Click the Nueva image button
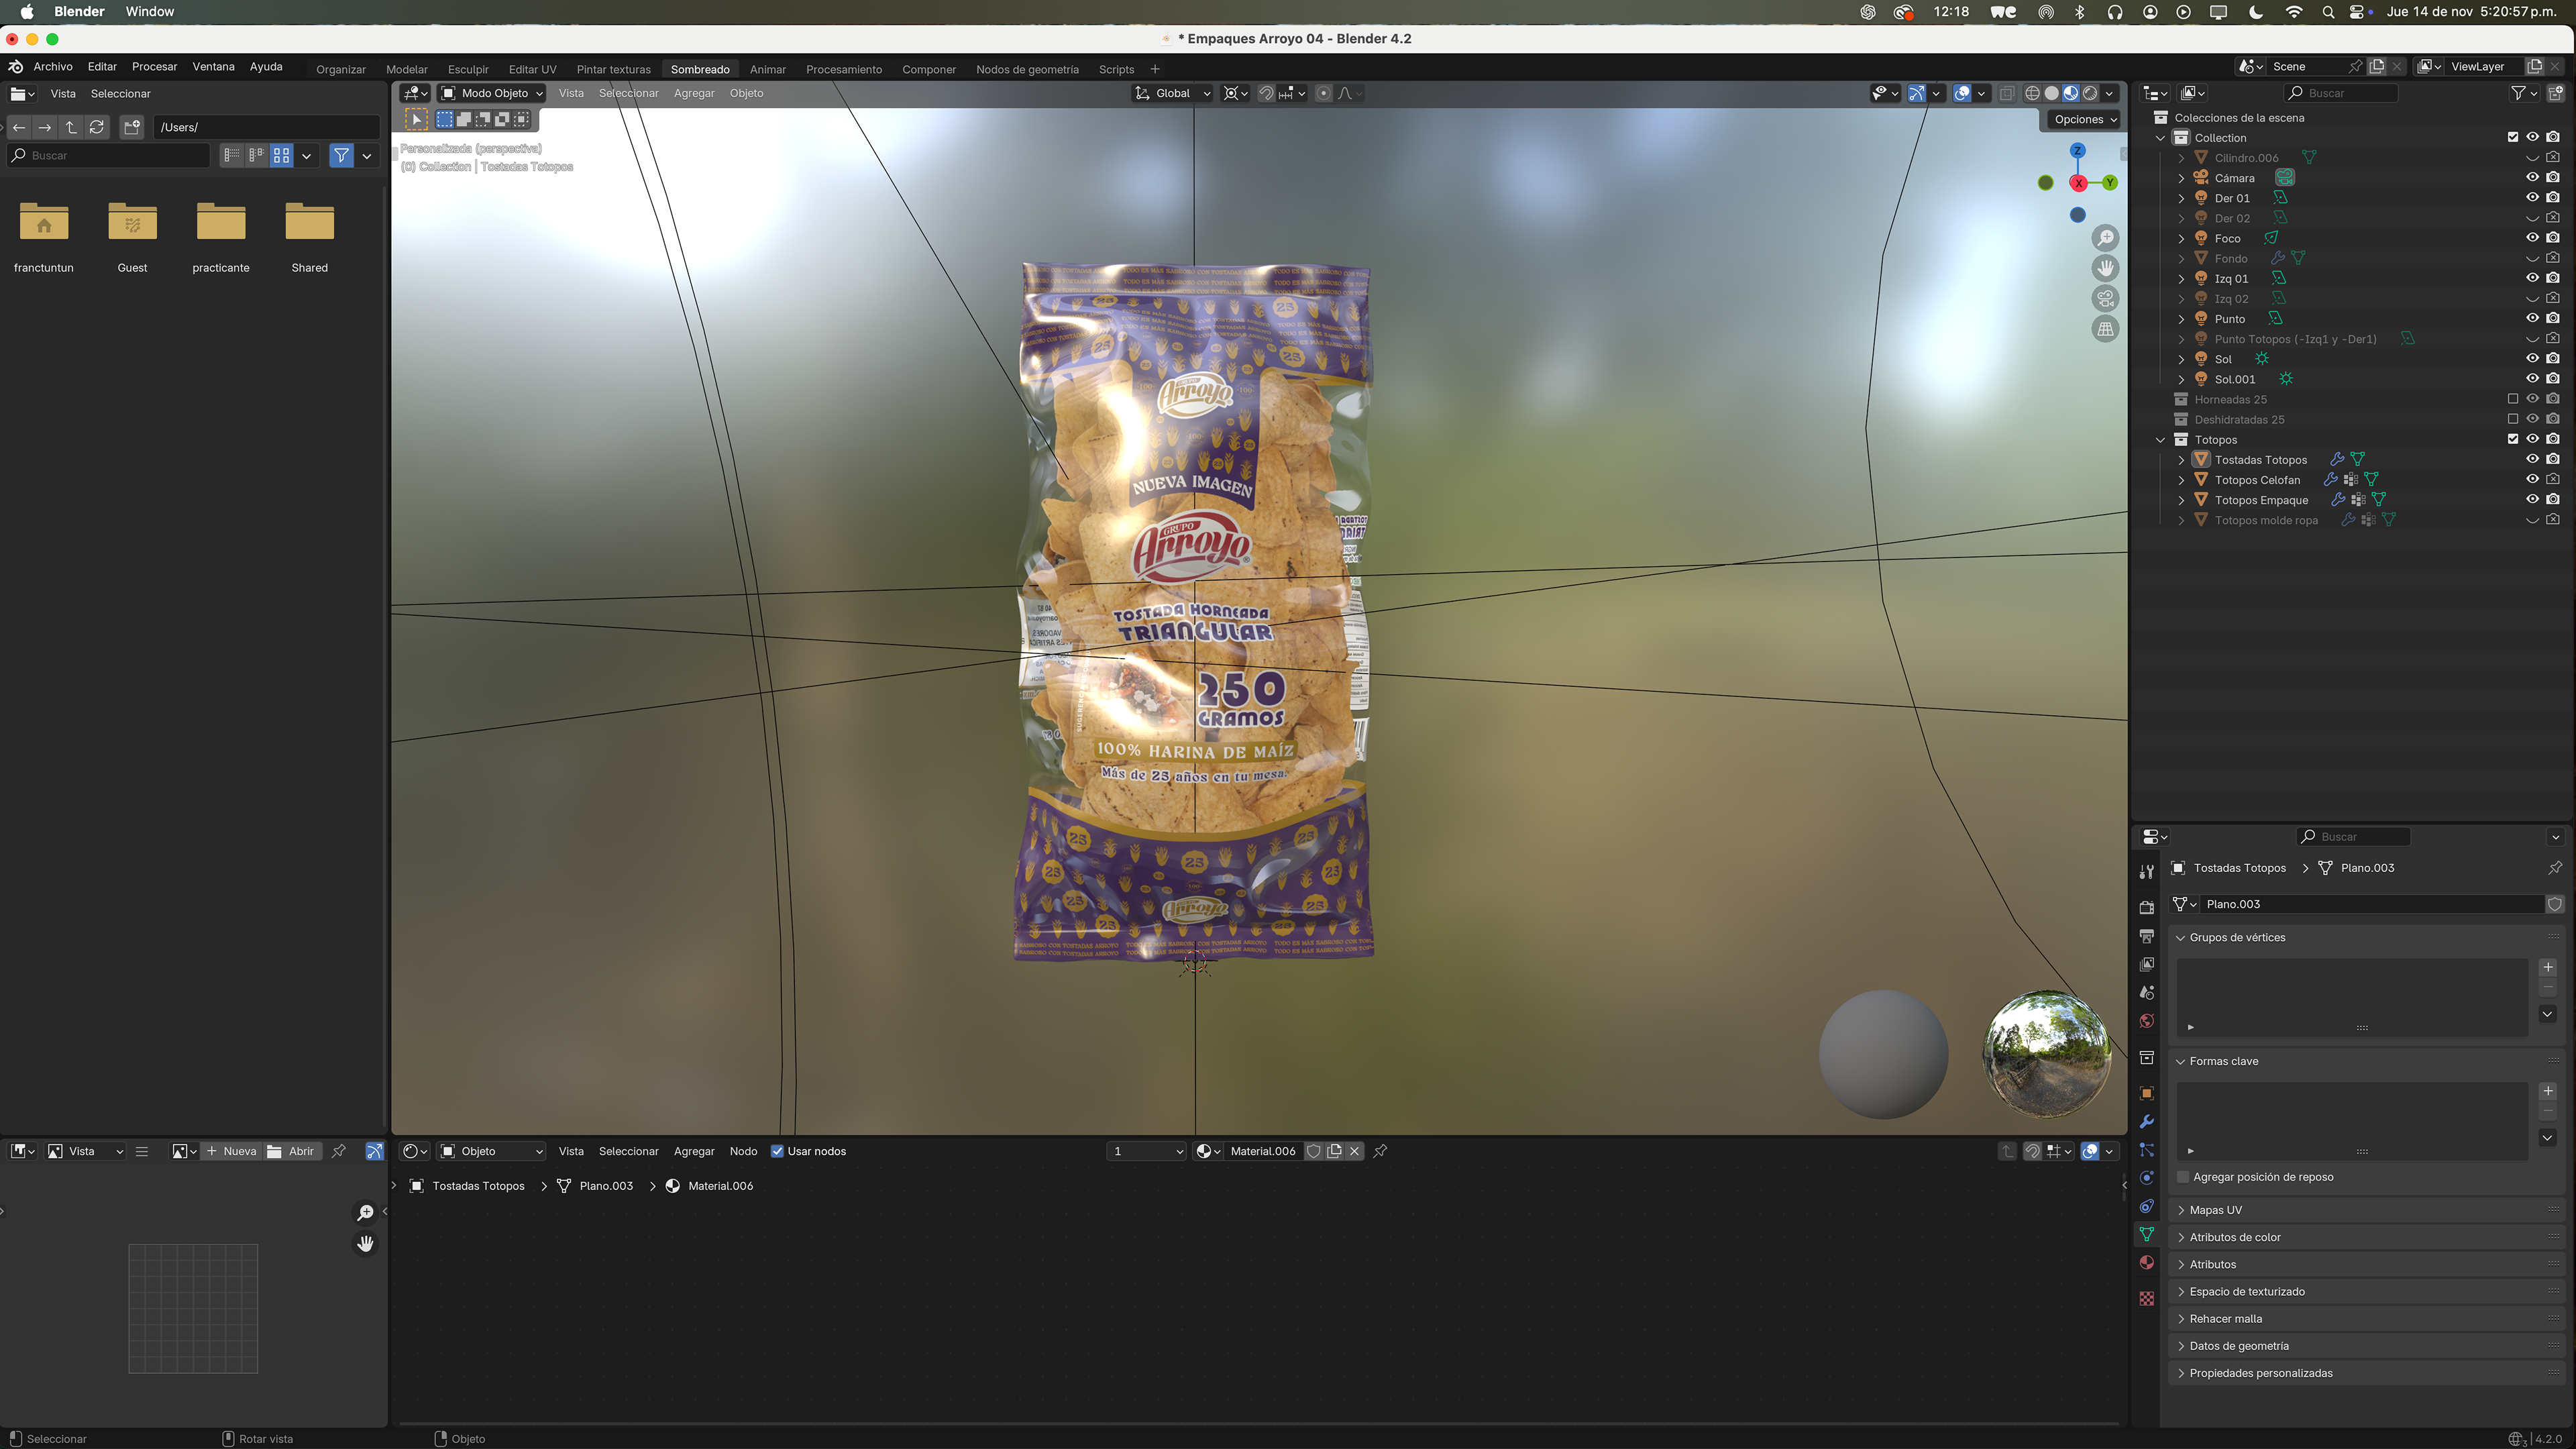 tap(231, 1151)
